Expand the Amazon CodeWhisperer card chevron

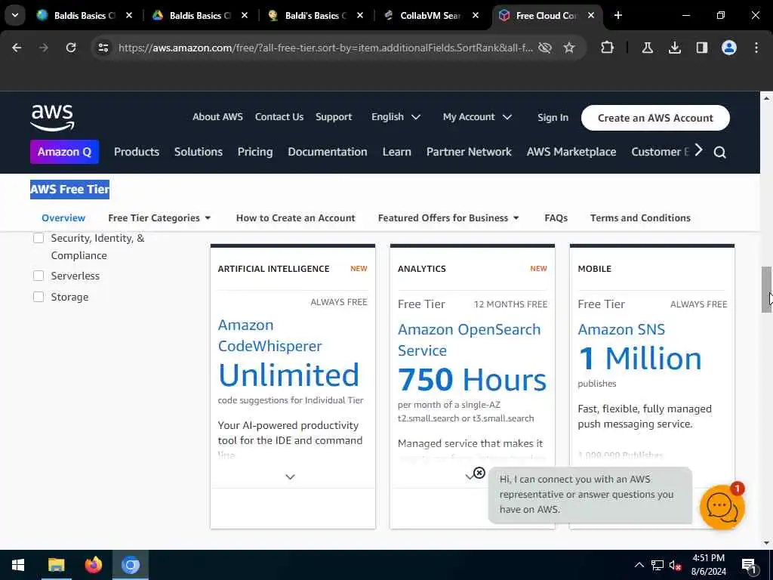(x=291, y=477)
